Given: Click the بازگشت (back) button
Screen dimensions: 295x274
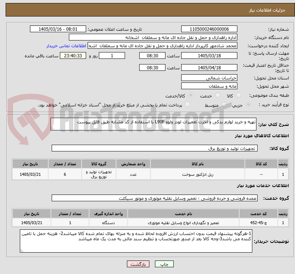Looking at the screenshot, I should pyautogui.click(x=138, y=264).
